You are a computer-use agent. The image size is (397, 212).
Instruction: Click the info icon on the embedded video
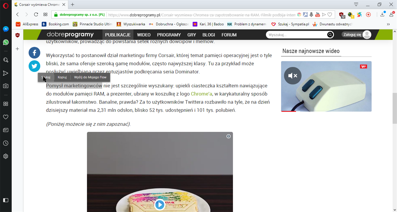tap(228, 136)
